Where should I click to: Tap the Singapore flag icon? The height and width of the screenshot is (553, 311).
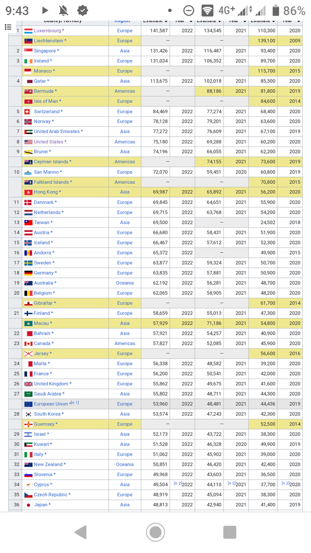[29, 51]
